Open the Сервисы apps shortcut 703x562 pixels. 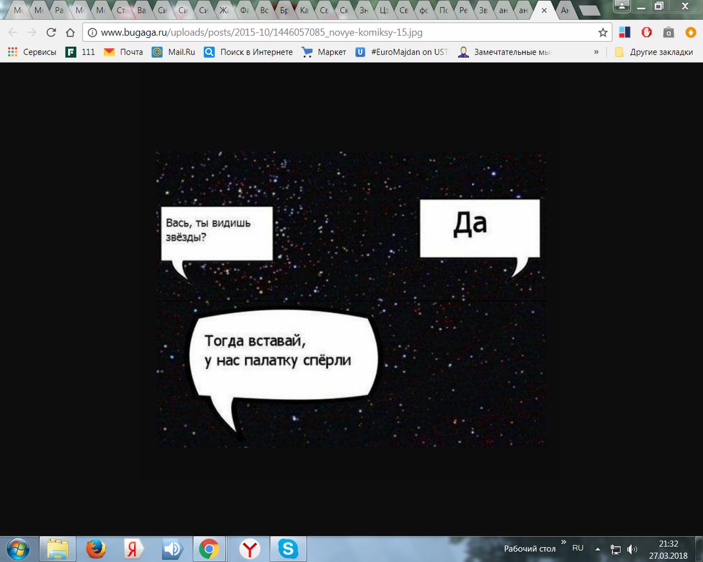click(x=32, y=52)
